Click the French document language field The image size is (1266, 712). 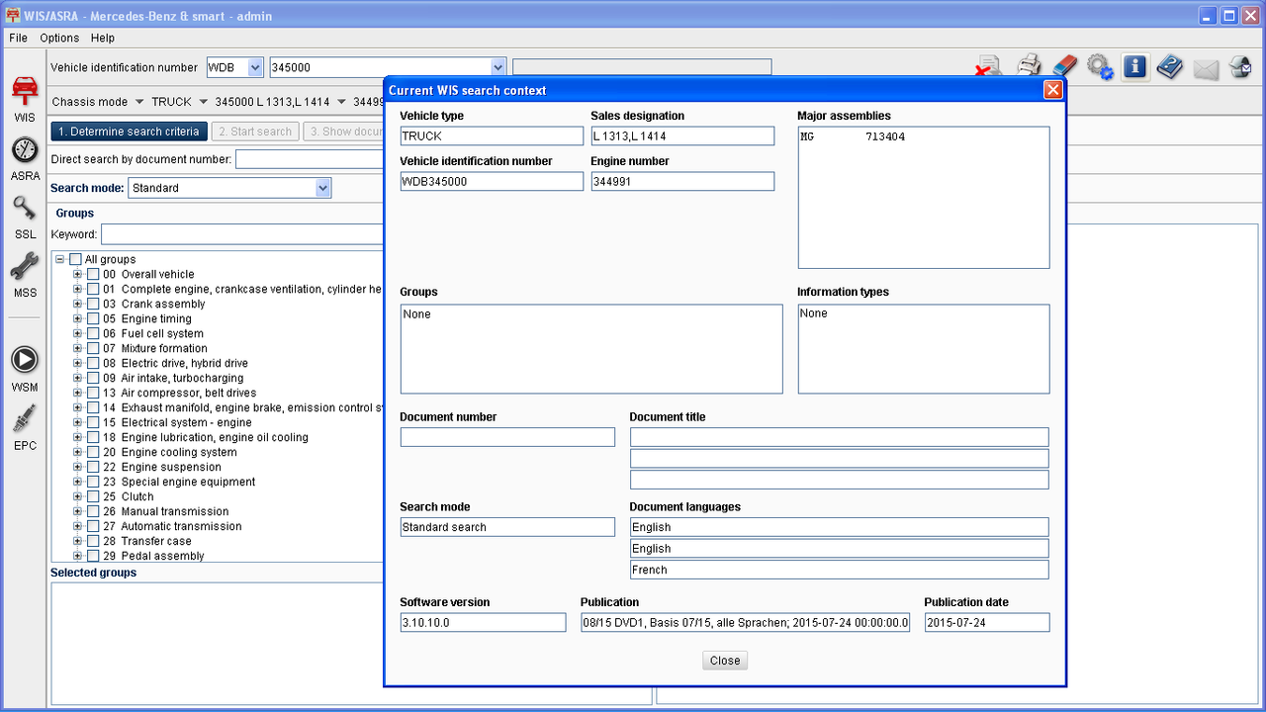coord(839,570)
